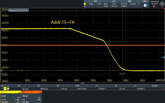
Task: Click the red status indicator under the clock
Action: [x=154, y=6]
